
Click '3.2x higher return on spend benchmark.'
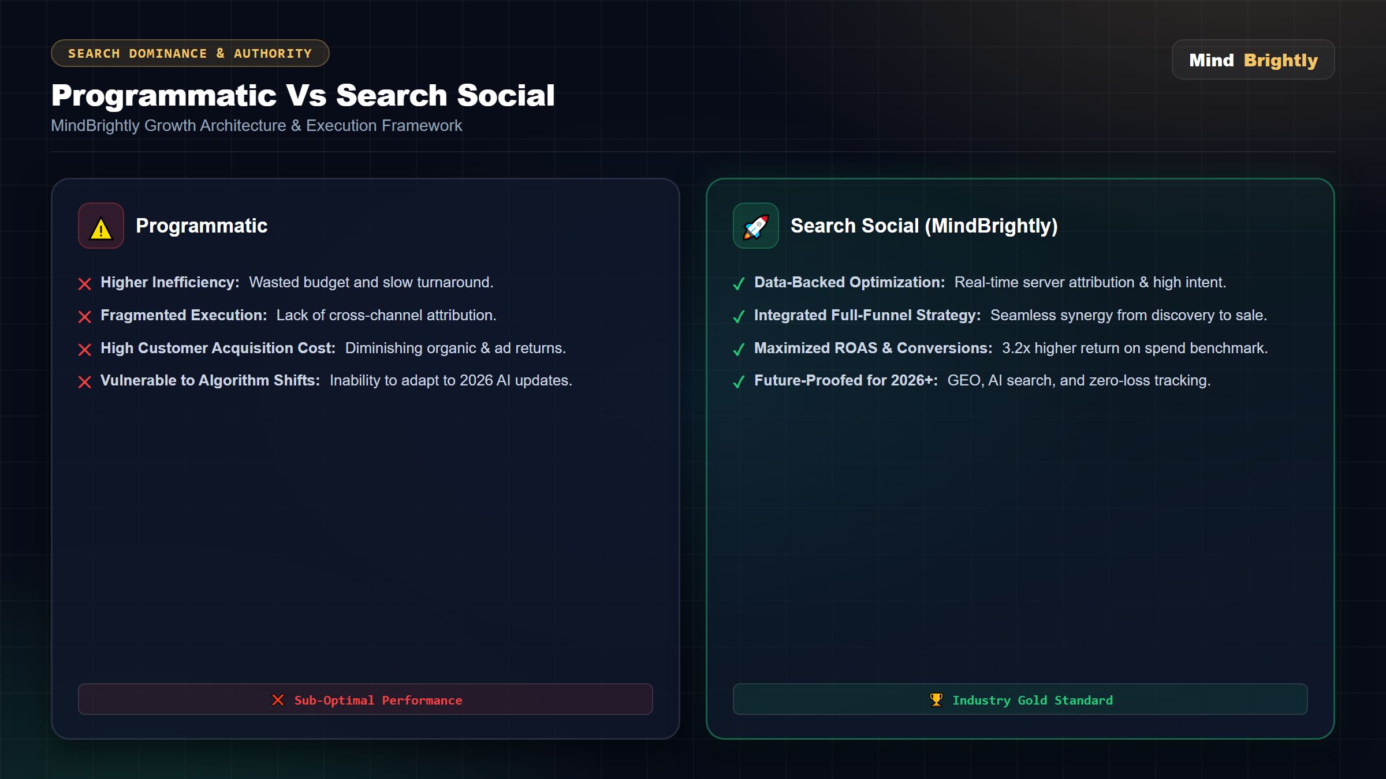click(x=1135, y=348)
